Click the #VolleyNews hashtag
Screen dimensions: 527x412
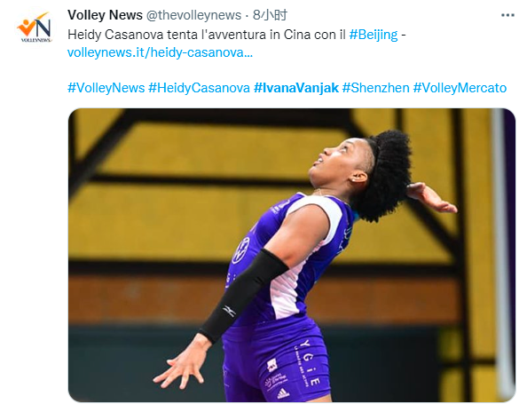pos(106,88)
